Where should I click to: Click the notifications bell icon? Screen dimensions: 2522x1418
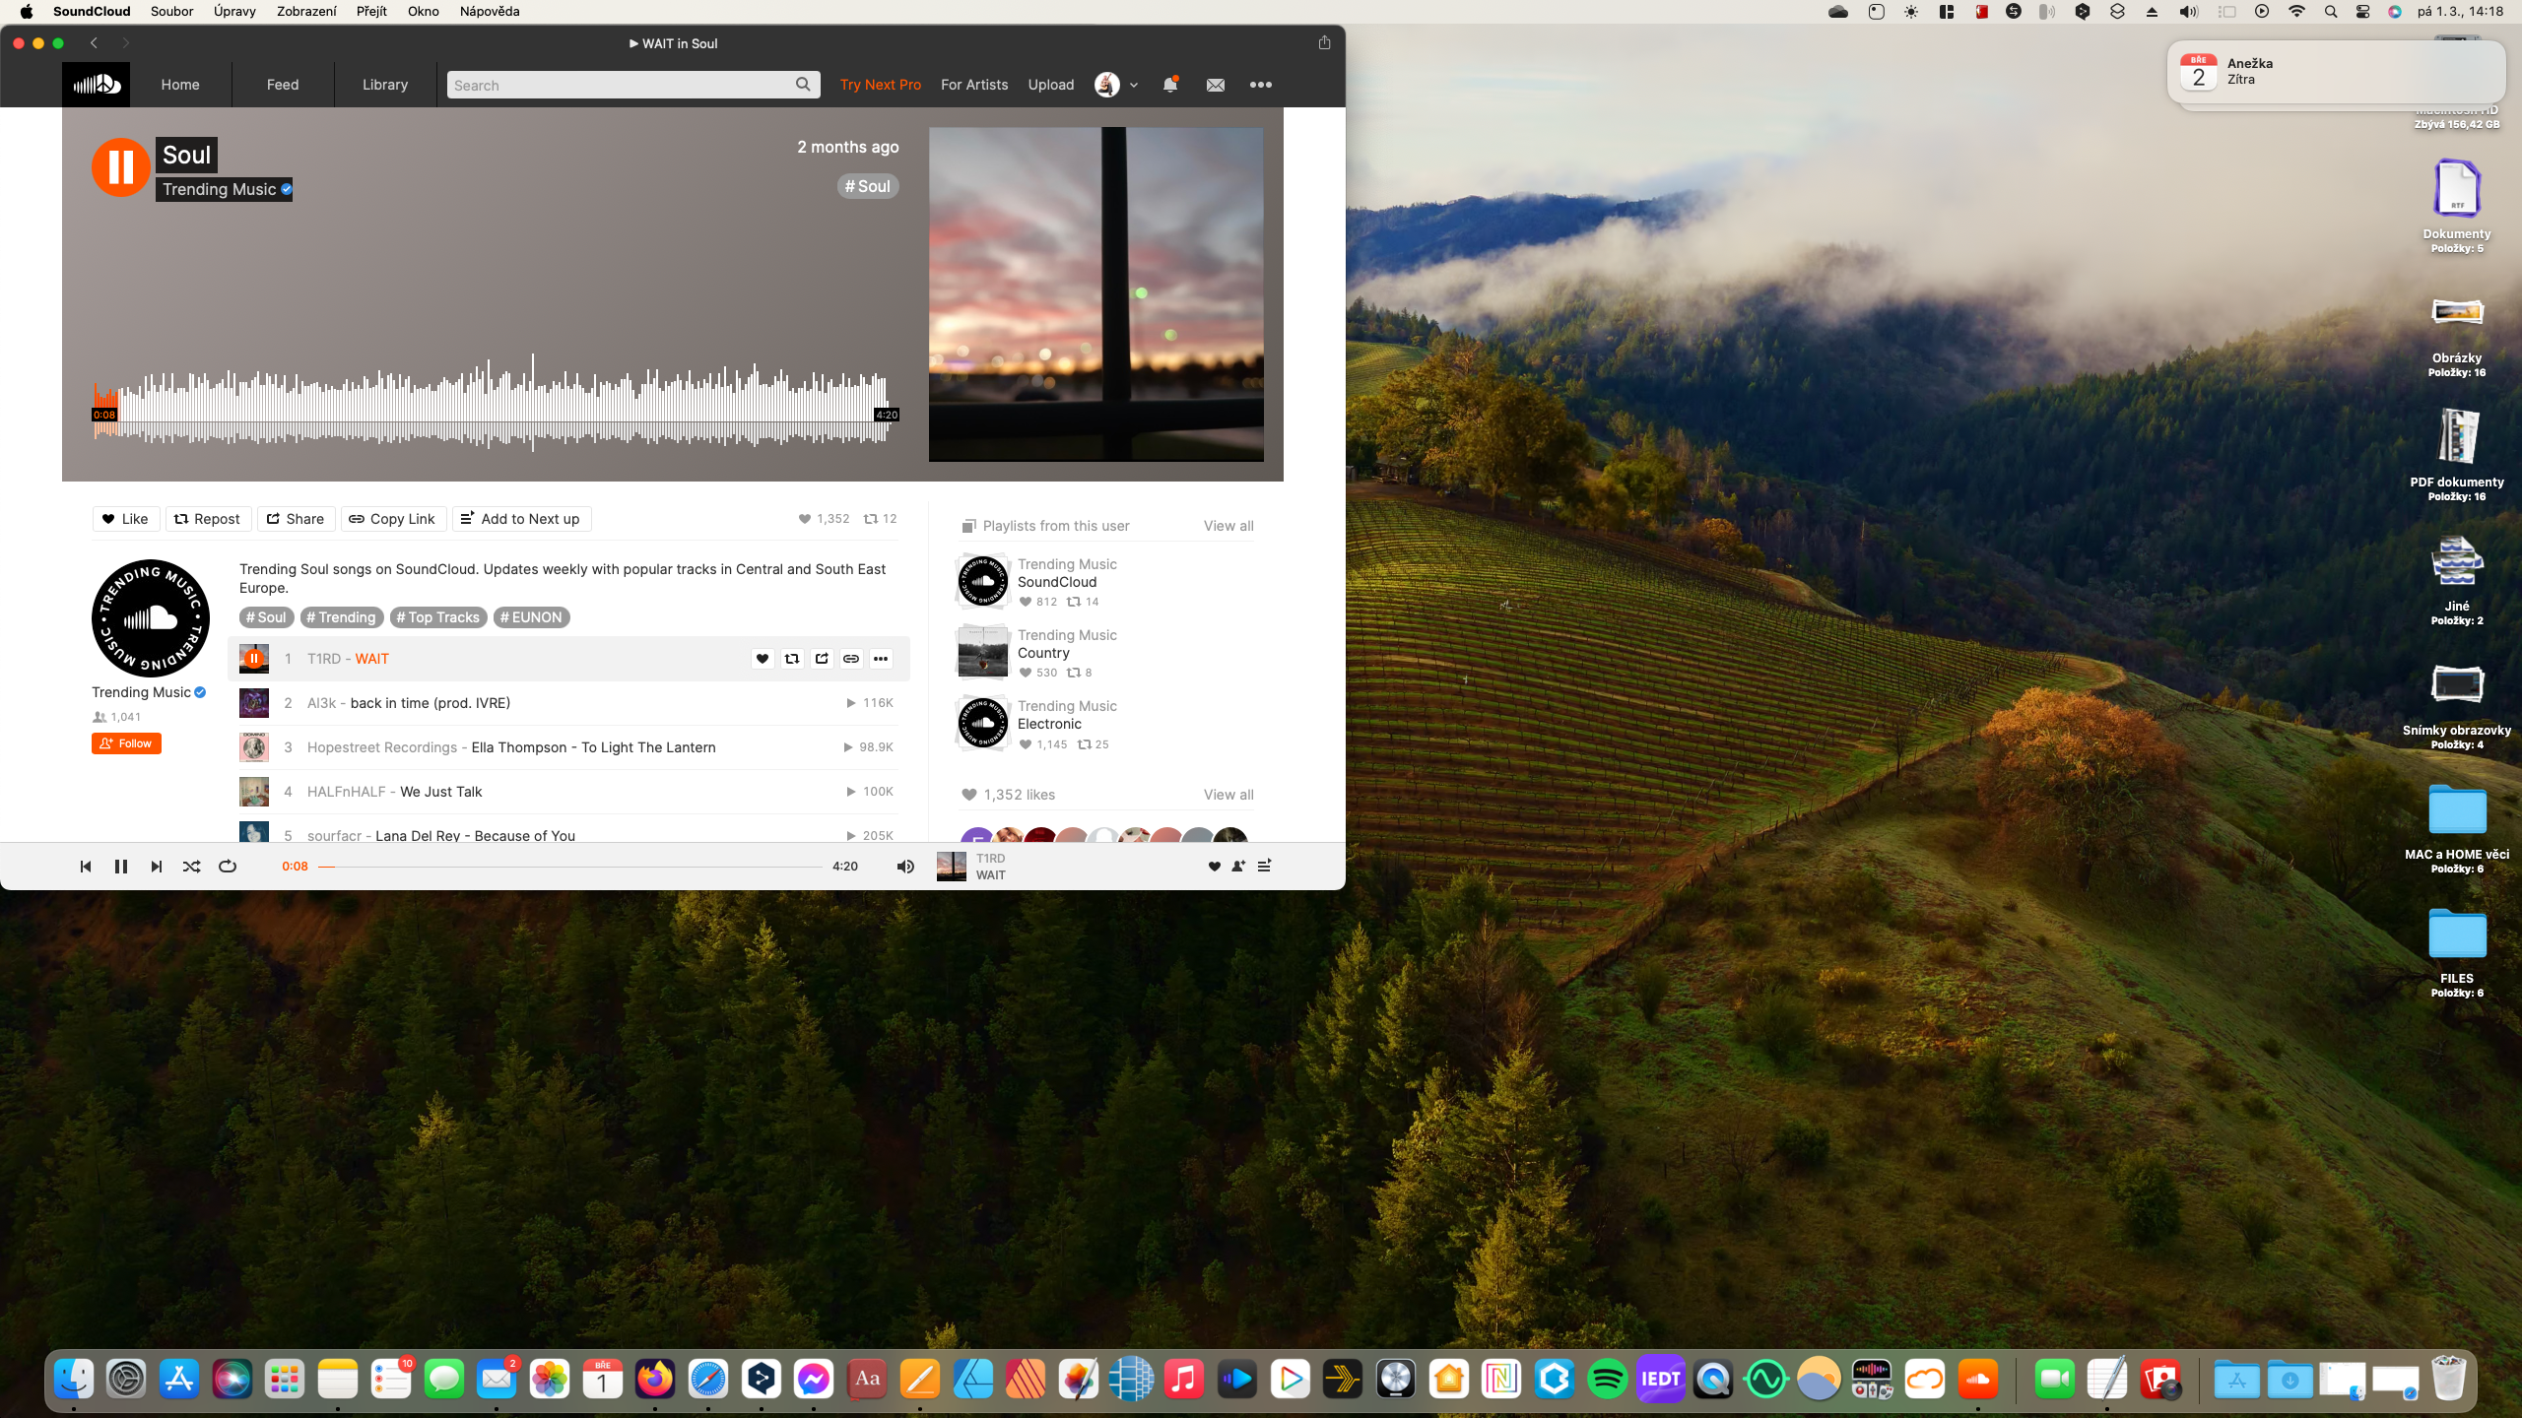point(1169,85)
